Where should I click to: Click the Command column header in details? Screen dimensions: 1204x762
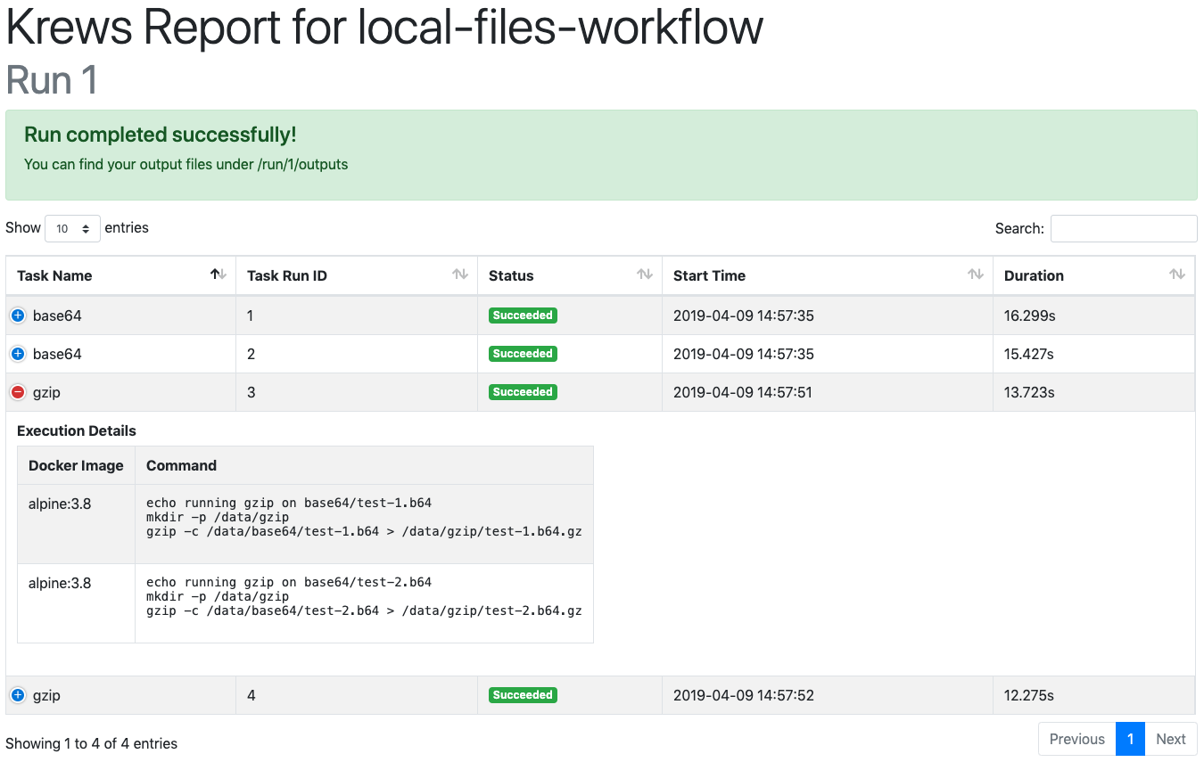coord(181,465)
